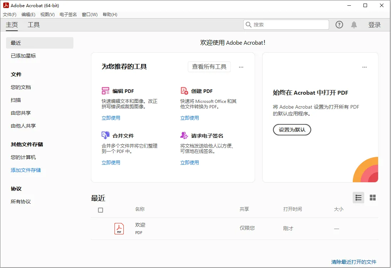Open more options on default PDF card
The width and height of the screenshot is (391, 268).
(x=365, y=67)
